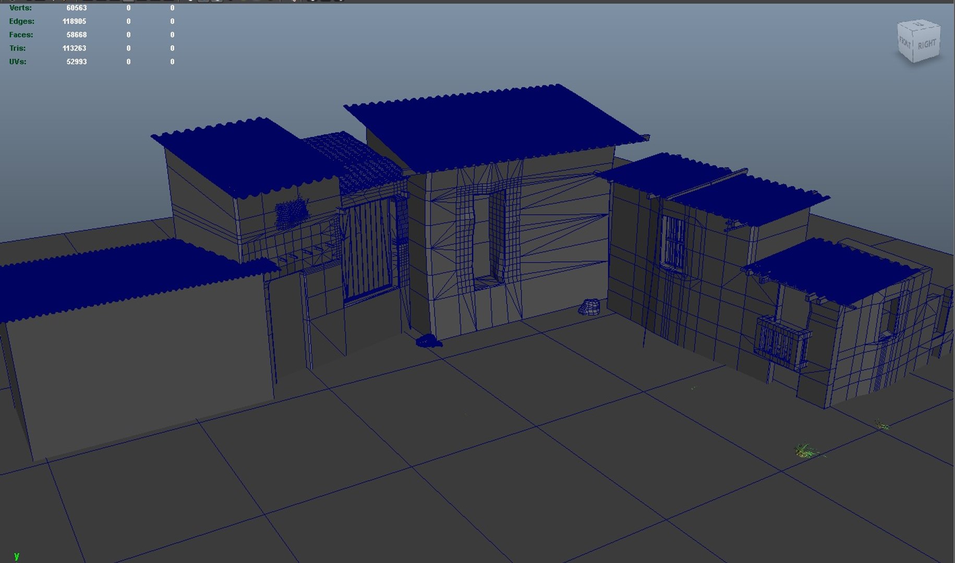The height and width of the screenshot is (563, 955).
Task: Click the 'Faces:' label in the poly count HUD
Action: 21,35
